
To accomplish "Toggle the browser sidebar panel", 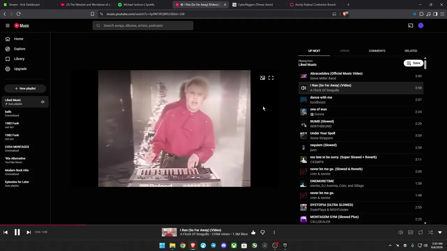I will [435, 14].
